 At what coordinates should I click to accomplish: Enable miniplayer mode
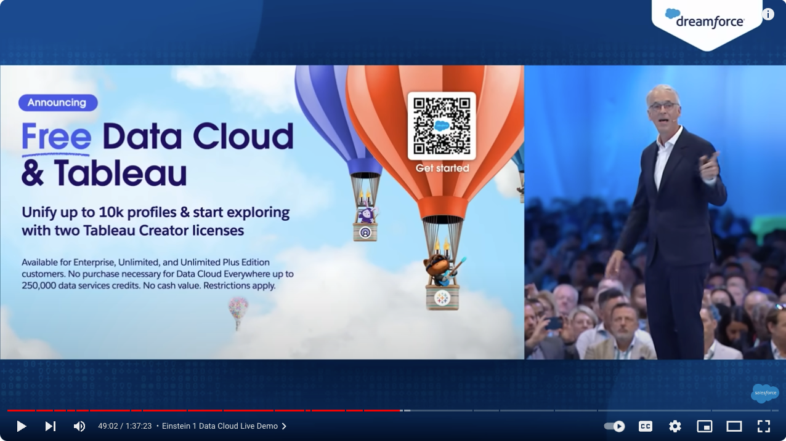pos(704,426)
